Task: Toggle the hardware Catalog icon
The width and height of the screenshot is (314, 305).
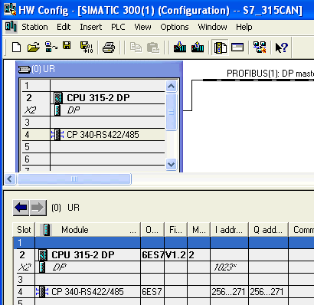Action: pos(220,48)
